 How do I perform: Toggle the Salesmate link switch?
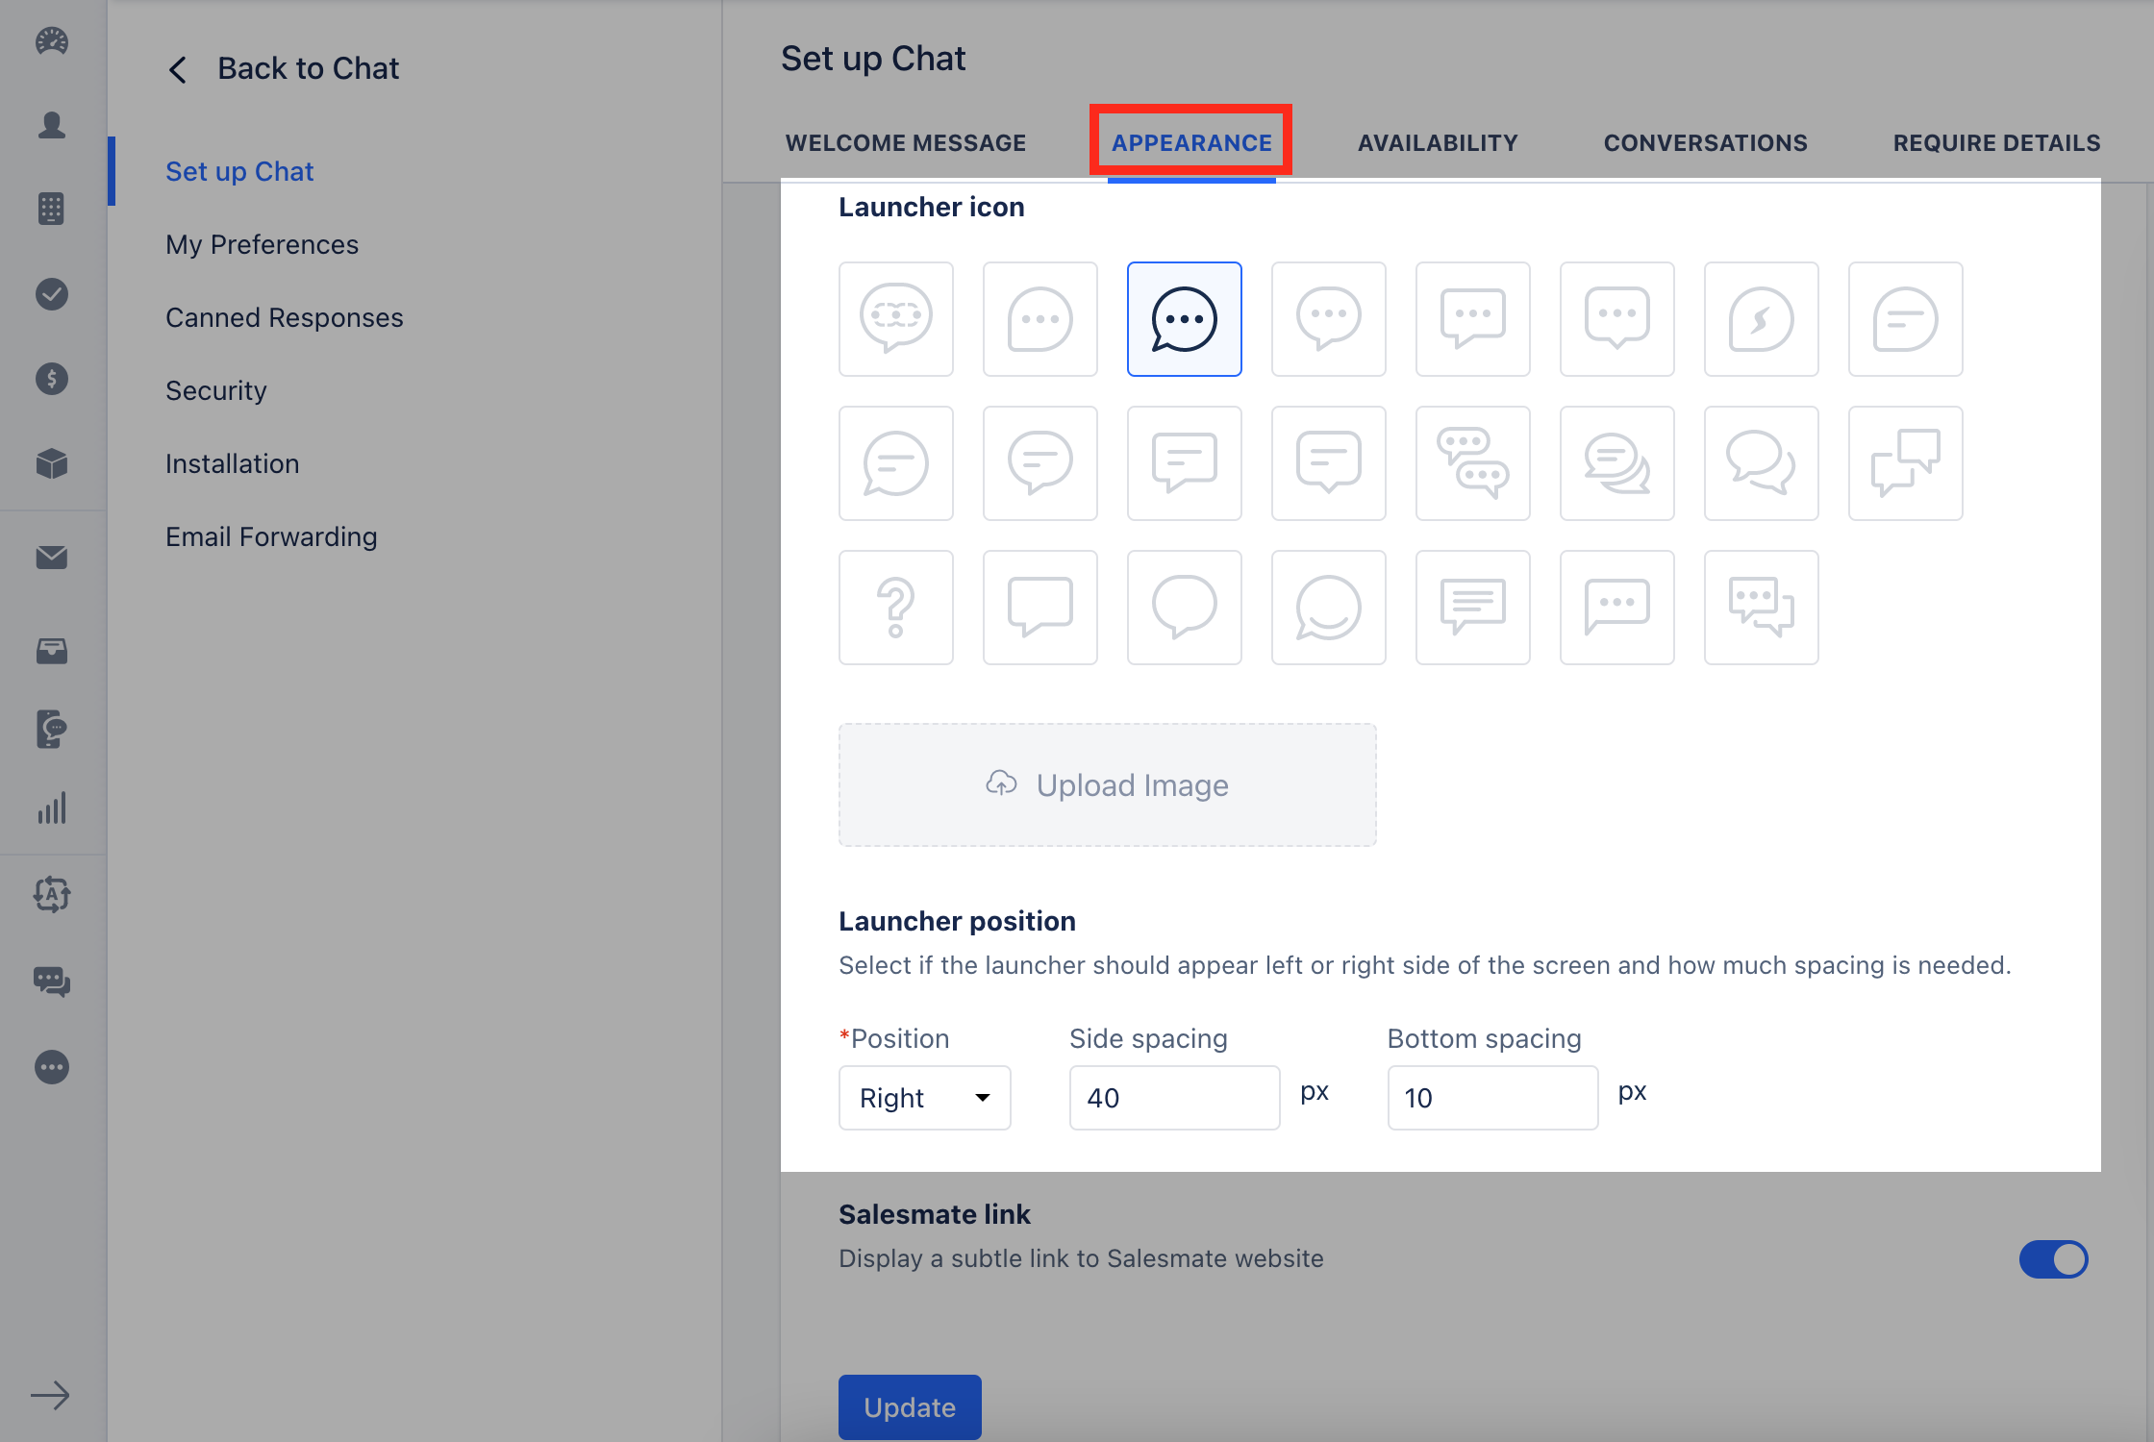[x=2053, y=1259]
